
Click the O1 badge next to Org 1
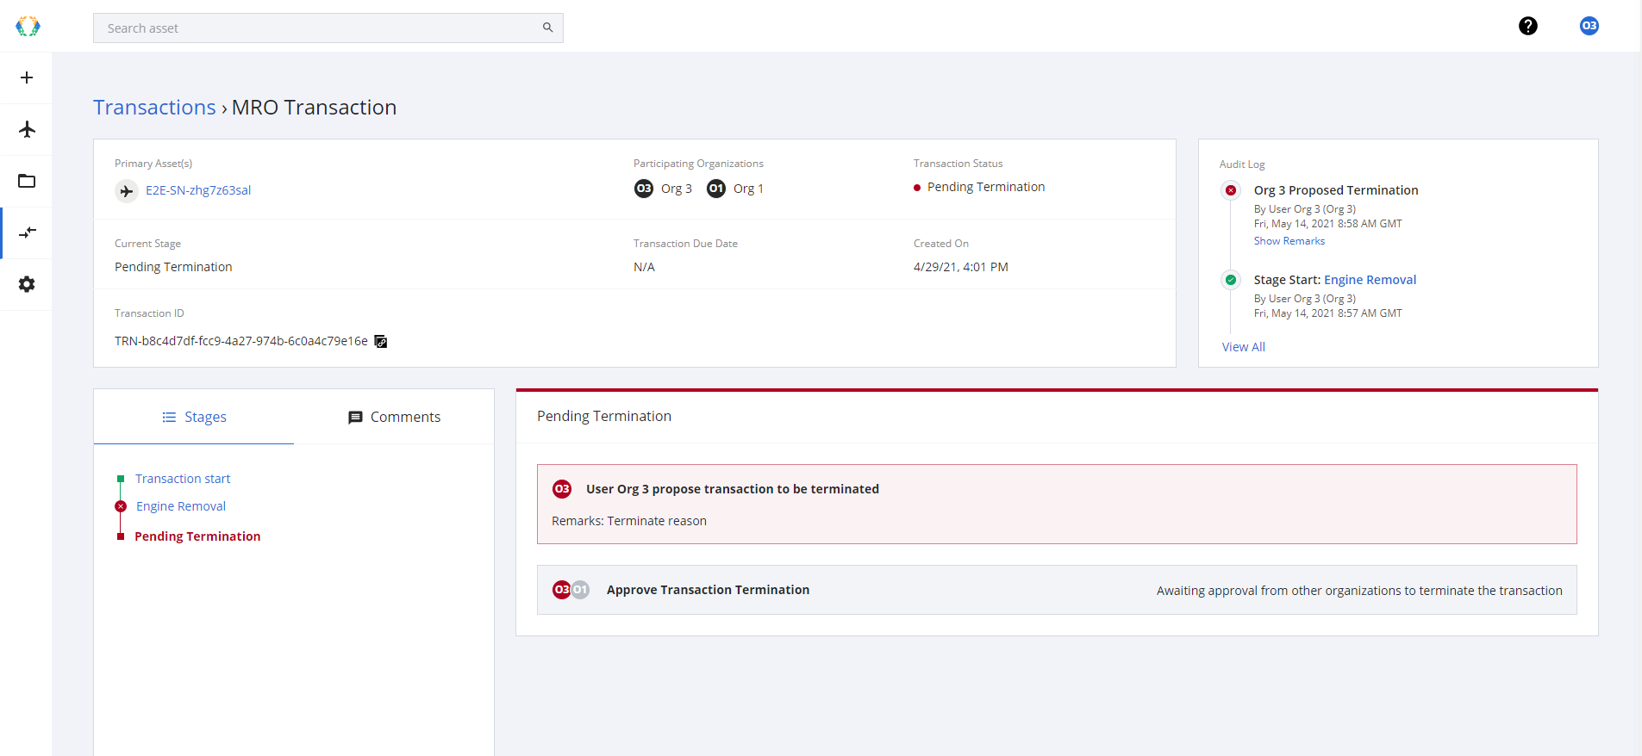point(716,189)
